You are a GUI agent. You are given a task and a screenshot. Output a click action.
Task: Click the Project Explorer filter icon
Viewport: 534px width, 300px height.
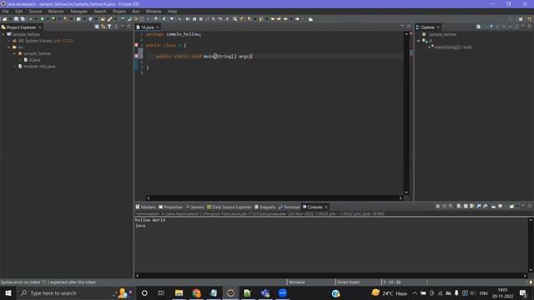click(109, 27)
